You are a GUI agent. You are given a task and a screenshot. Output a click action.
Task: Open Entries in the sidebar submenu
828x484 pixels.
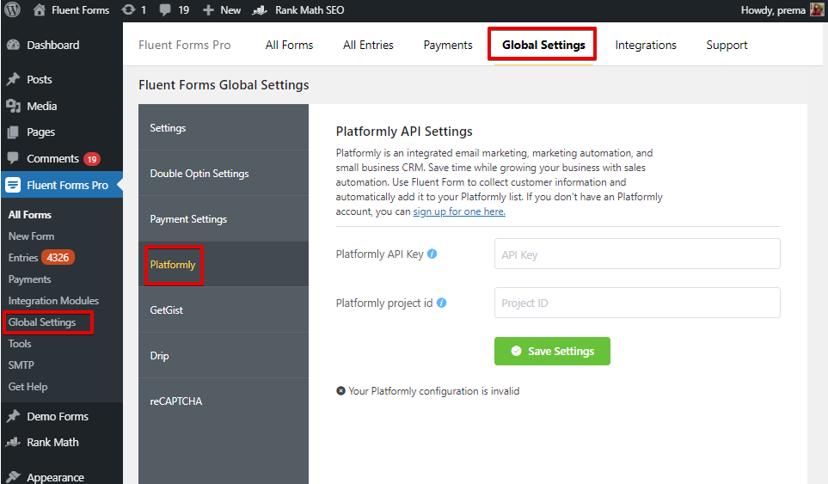click(x=23, y=258)
